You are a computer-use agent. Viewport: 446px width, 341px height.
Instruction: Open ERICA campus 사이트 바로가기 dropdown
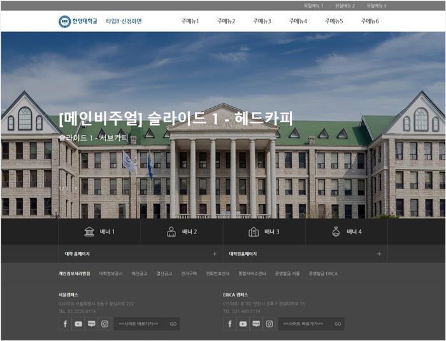(303, 324)
